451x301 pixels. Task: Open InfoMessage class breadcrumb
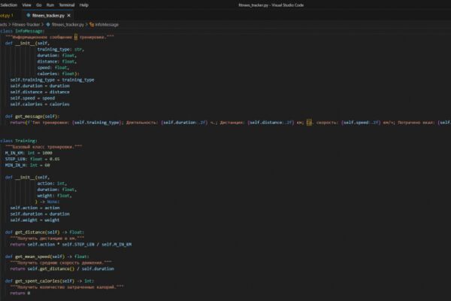(x=107, y=25)
